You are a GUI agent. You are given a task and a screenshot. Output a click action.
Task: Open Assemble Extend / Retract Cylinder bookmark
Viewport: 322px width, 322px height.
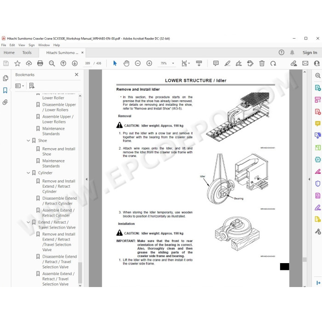pos(58,213)
